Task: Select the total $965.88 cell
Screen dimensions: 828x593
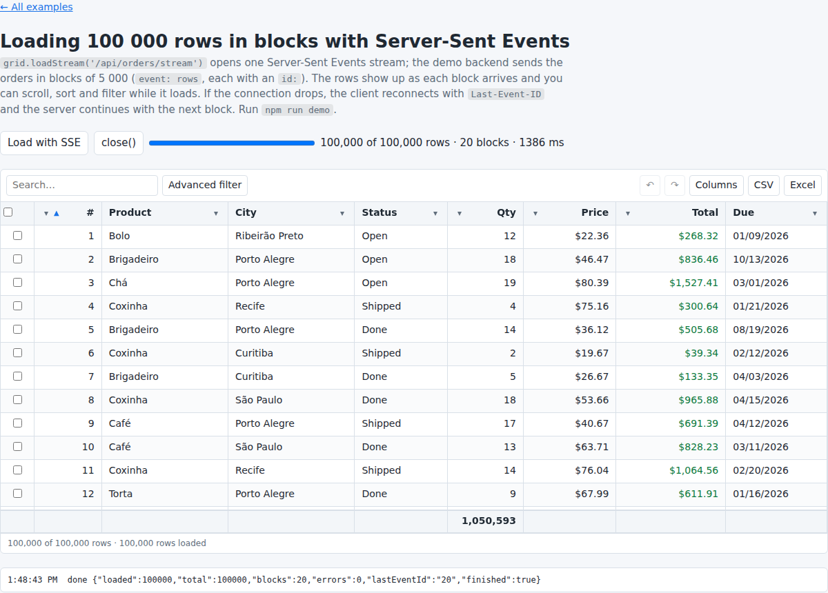Action: pos(671,400)
